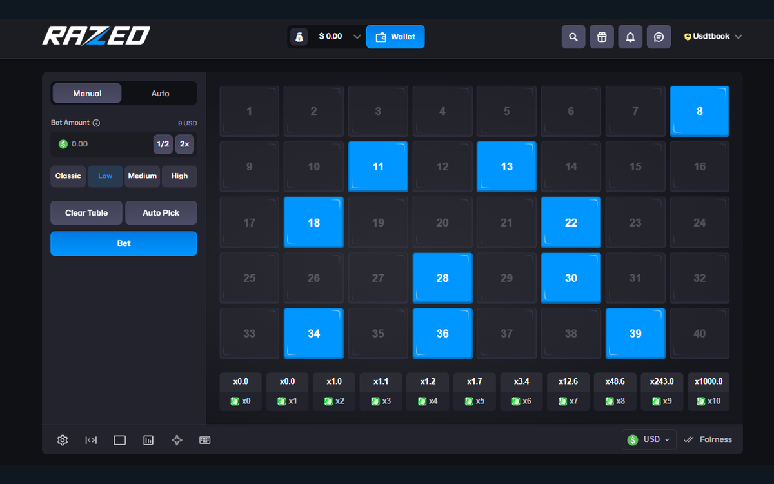
Task: Select the Low risk option
Action: [x=105, y=176]
